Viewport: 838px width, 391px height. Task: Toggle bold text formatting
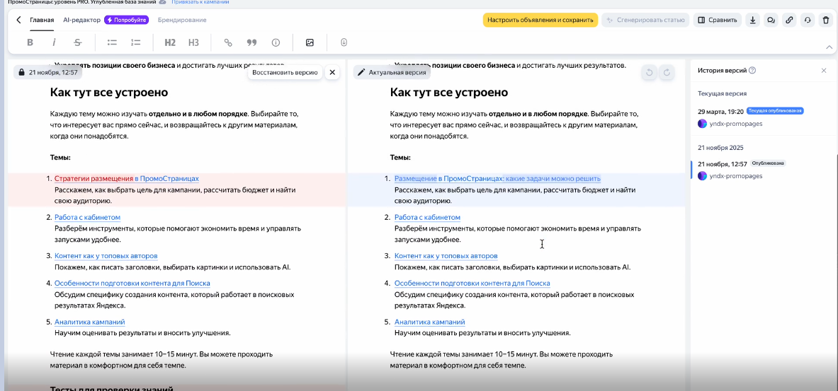click(x=30, y=42)
